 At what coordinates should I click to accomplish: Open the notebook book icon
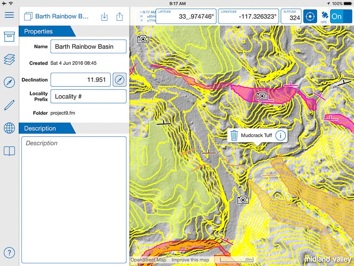click(x=9, y=151)
